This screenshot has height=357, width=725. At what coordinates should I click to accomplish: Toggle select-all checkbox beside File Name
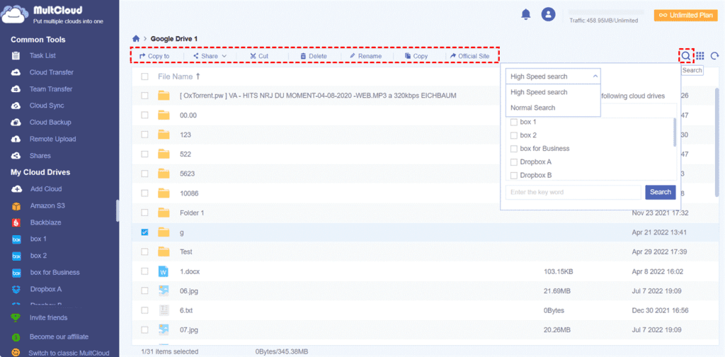click(144, 76)
